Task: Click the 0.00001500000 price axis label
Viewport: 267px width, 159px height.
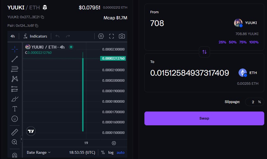Action: pos(113,133)
